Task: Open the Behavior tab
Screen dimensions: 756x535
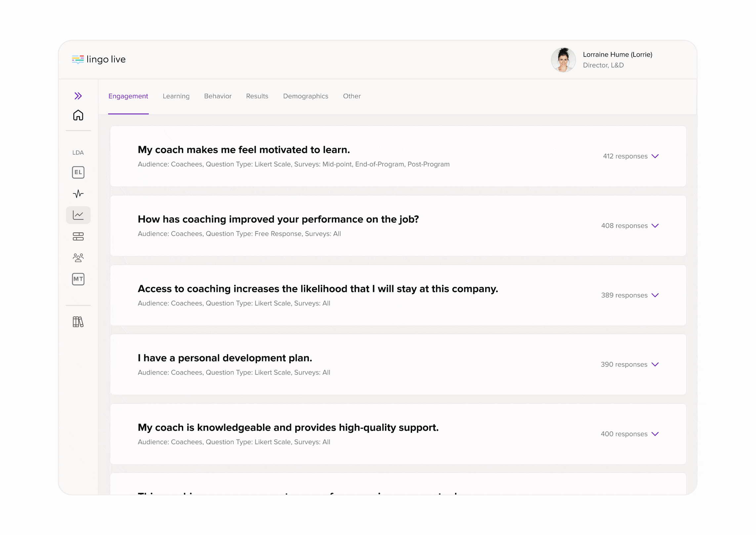Action: (x=218, y=96)
